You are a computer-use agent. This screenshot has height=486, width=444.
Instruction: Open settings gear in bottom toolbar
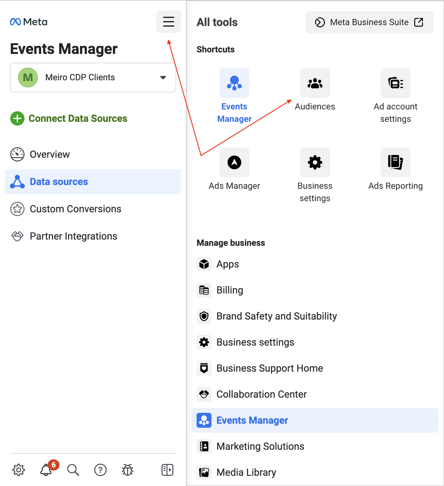coord(19,470)
